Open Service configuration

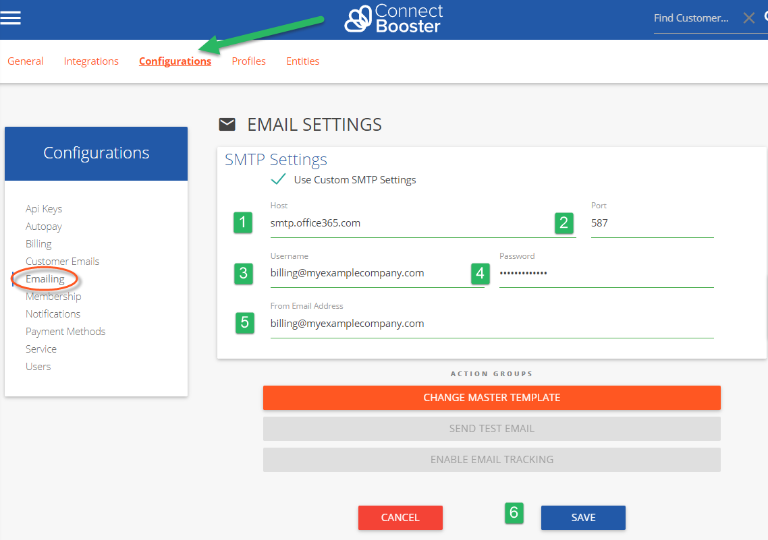pos(41,349)
